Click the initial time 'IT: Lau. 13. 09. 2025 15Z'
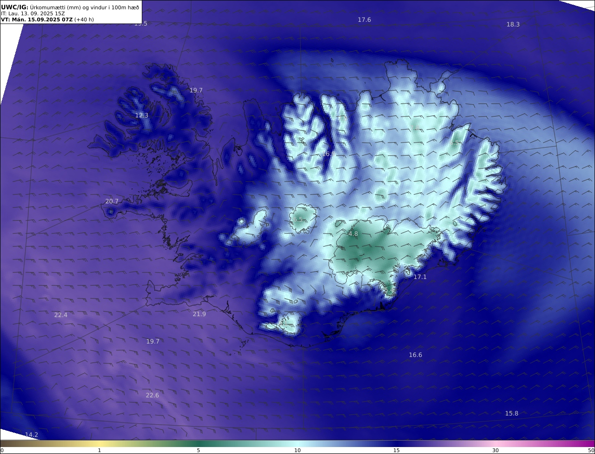This screenshot has height=454, width=595. click(33, 14)
